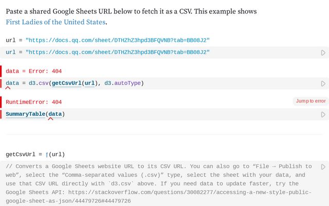Run the d3.csv data cell play icon
The width and height of the screenshot is (329, 206).
[x=323, y=83]
